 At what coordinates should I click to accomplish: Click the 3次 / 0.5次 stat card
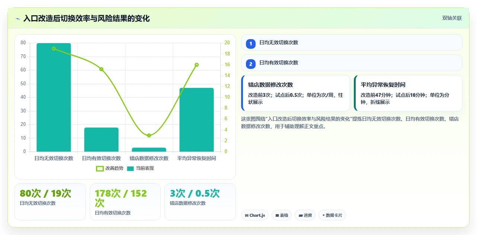pyautogui.click(x=200, y=201)
